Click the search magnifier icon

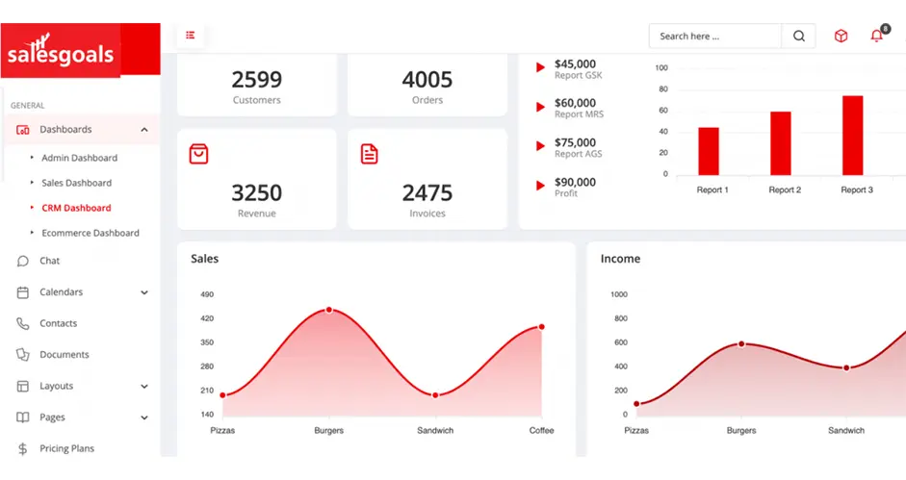click(798, 37)
